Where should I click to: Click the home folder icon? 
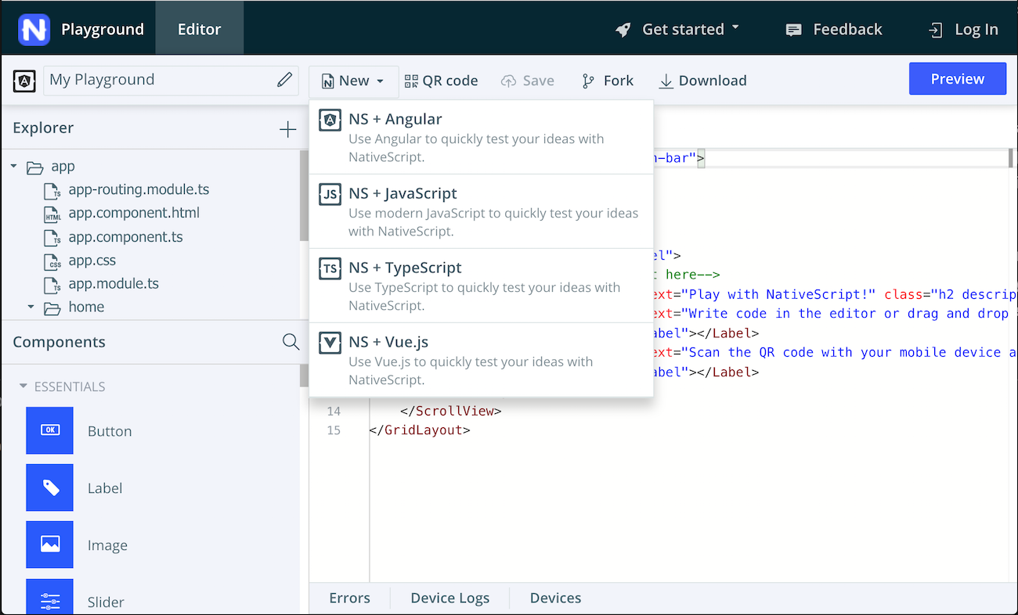point(52,308)
